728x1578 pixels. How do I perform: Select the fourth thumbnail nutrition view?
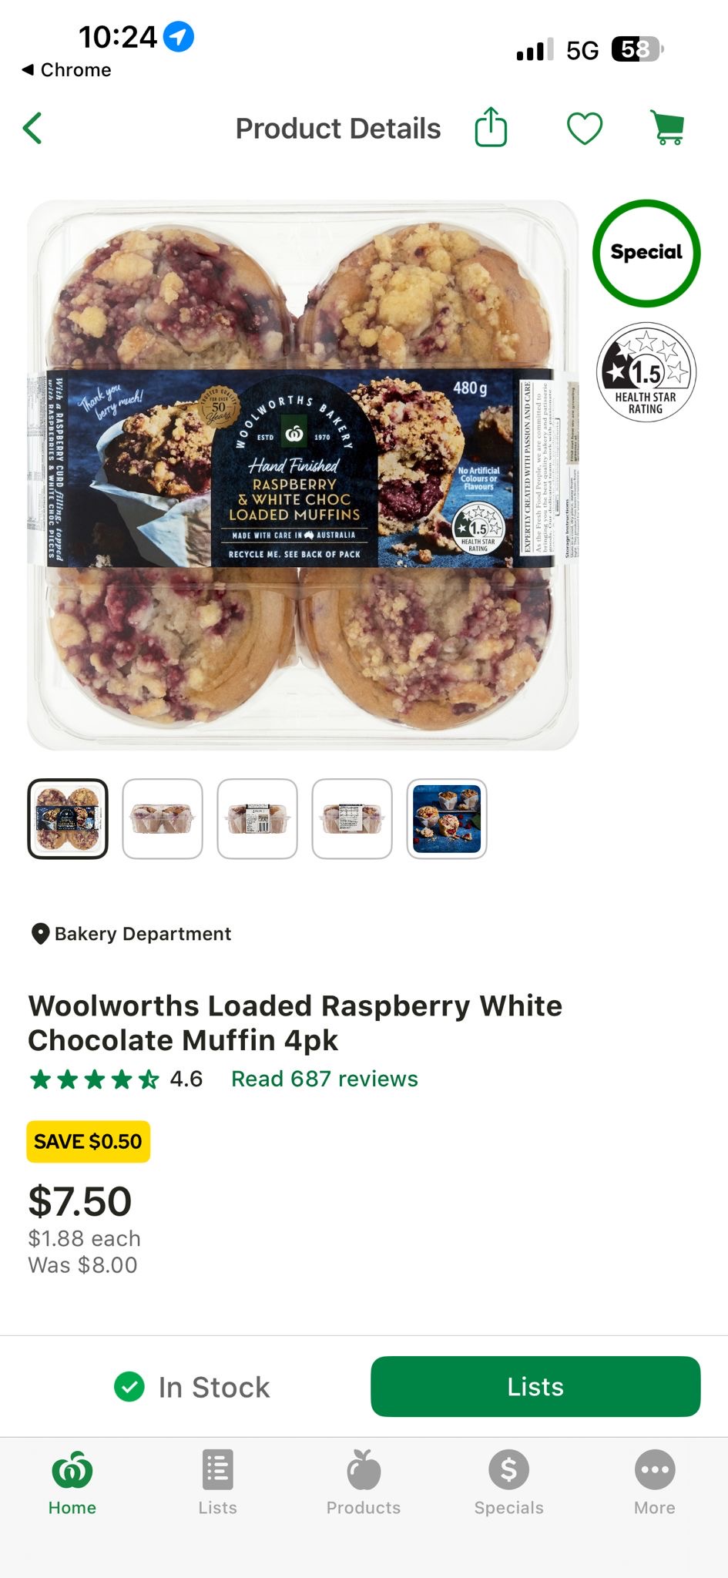click(x=352, y=818)
